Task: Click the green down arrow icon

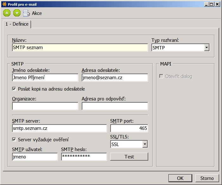Action: point(17,13)
